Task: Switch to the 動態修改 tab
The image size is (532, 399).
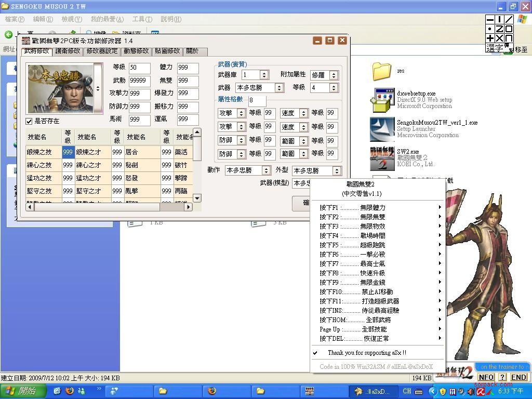Action: click(x=136, y=51)
